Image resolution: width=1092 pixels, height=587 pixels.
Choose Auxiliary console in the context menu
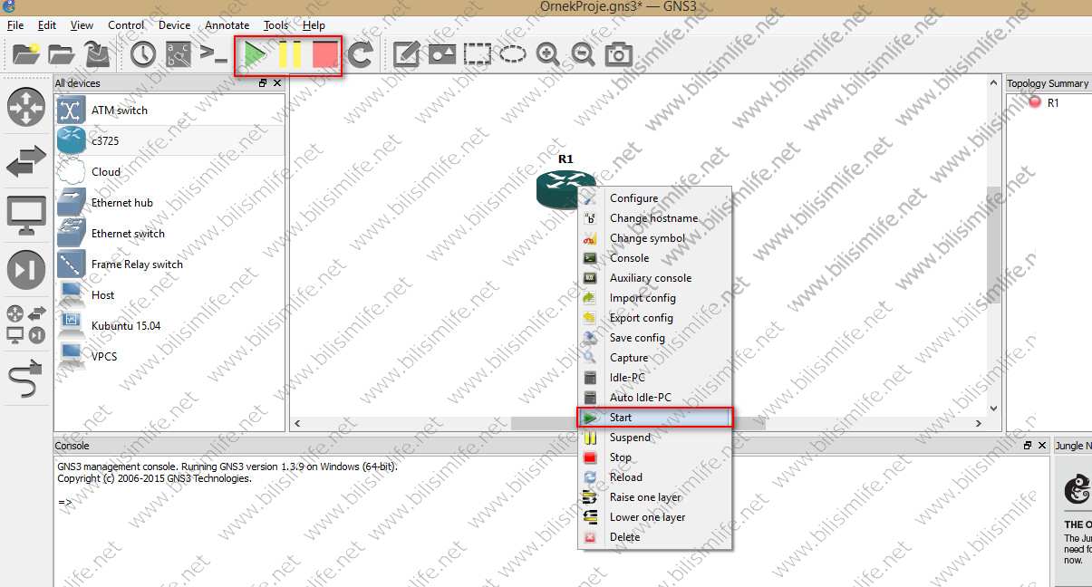click(x=654, y=278)
